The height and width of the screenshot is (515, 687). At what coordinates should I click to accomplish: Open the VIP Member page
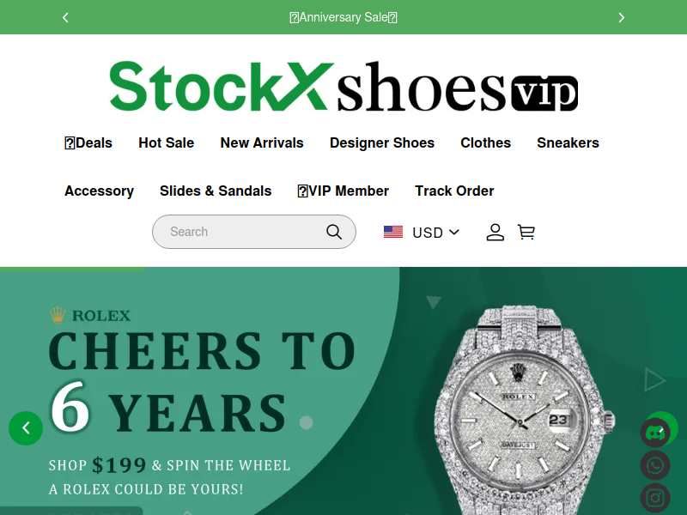point(343,191)
